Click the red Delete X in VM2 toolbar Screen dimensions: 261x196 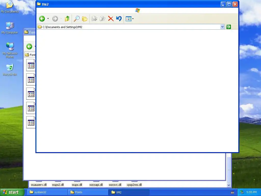tap(111, 19)
